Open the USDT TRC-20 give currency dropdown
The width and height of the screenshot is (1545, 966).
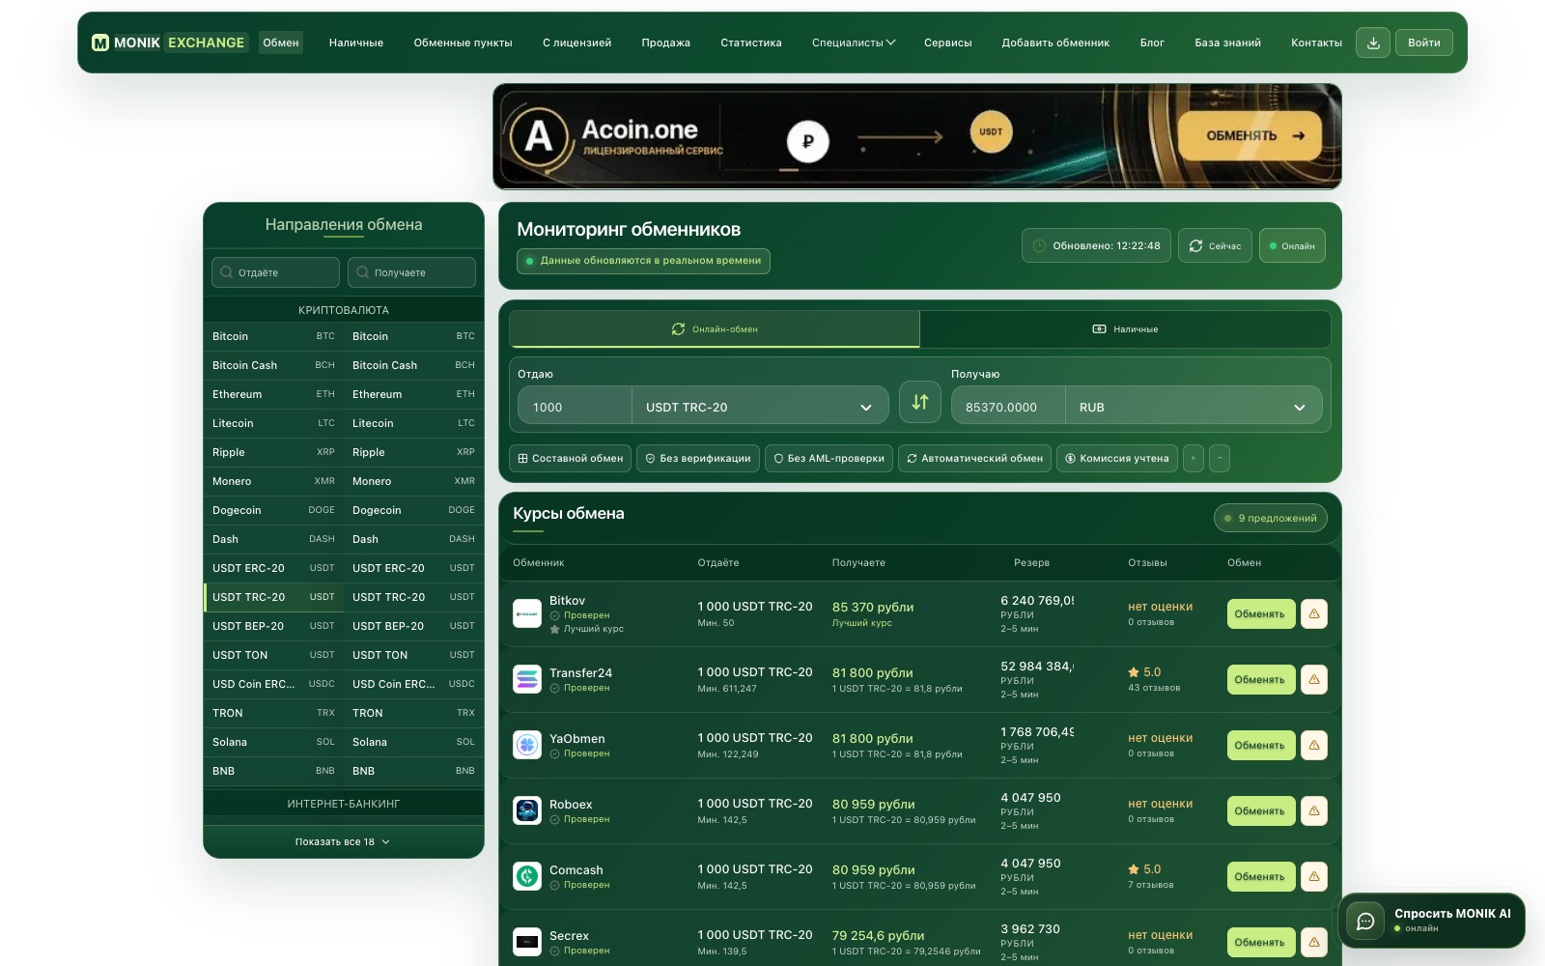(x=760, y=407)
